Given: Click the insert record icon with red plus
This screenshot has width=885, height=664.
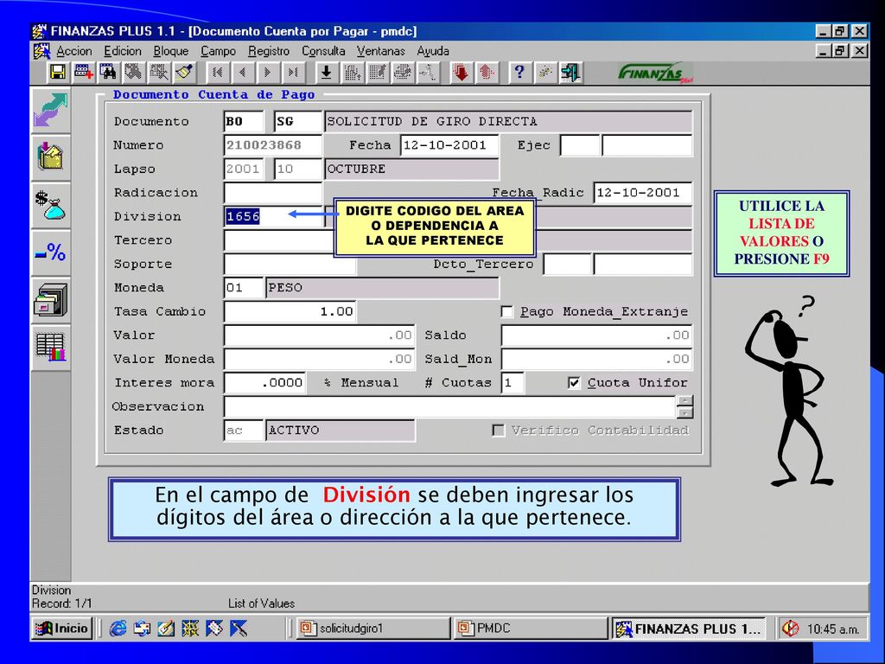Looking at the screenshot, I should (84, 73).
